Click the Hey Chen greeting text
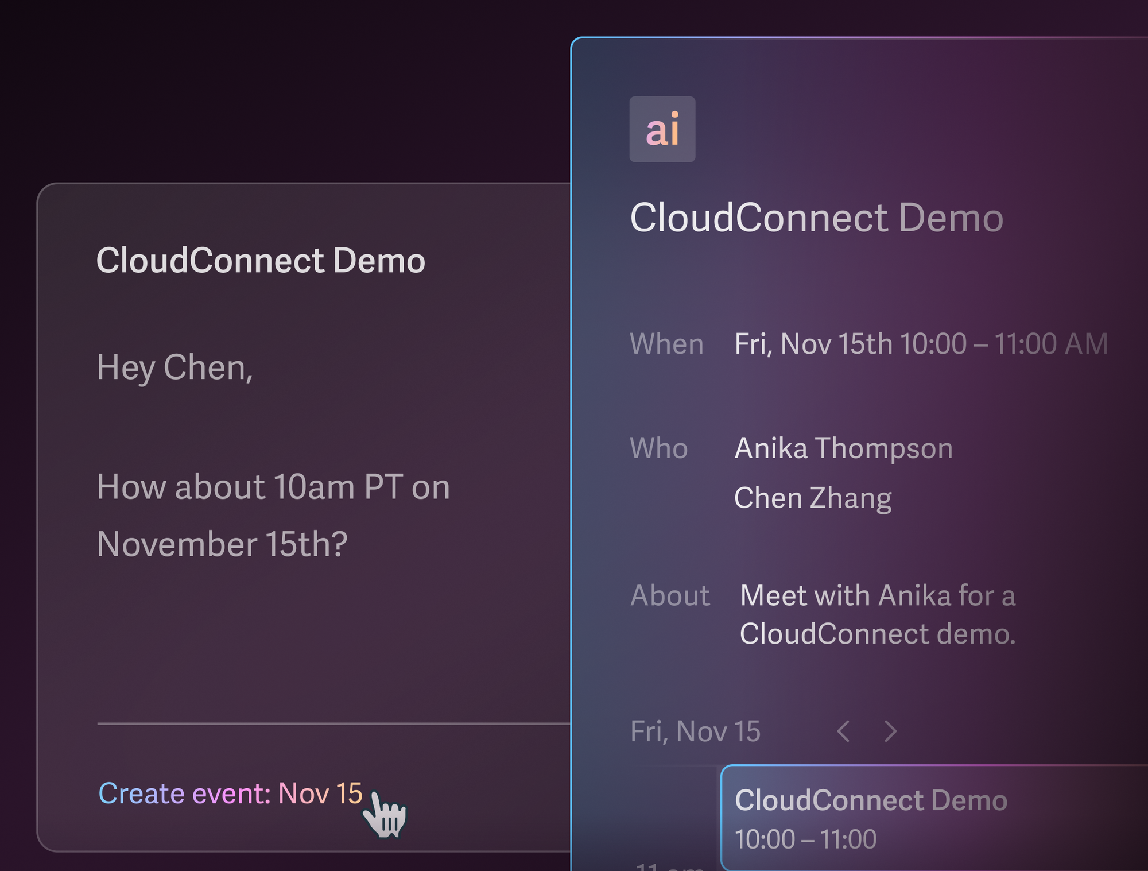 (174, 367)
